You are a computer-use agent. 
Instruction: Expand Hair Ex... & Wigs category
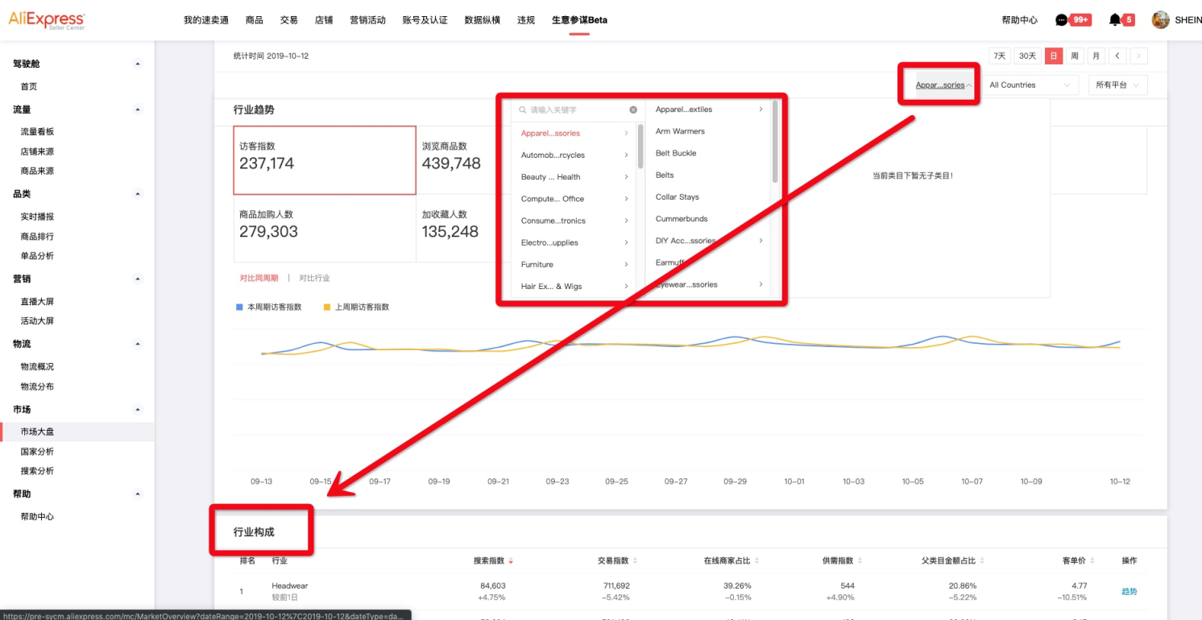coord(574,287)
